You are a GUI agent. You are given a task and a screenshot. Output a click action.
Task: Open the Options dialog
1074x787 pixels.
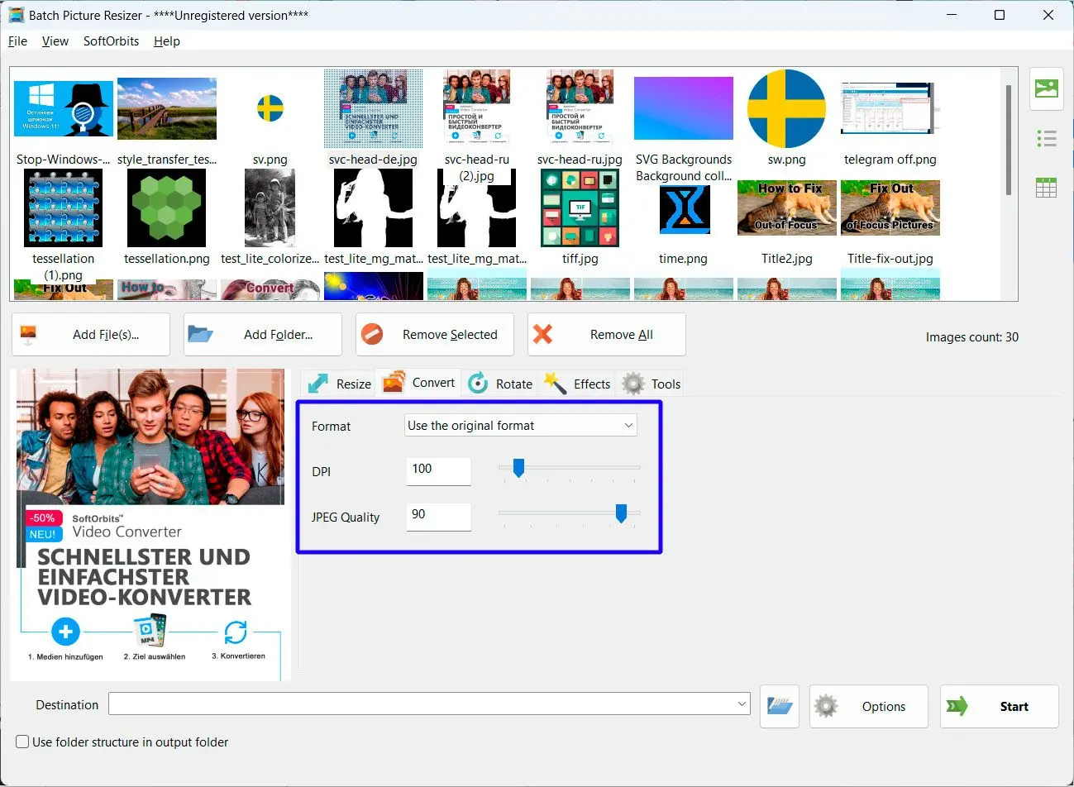tap(869, 706)
